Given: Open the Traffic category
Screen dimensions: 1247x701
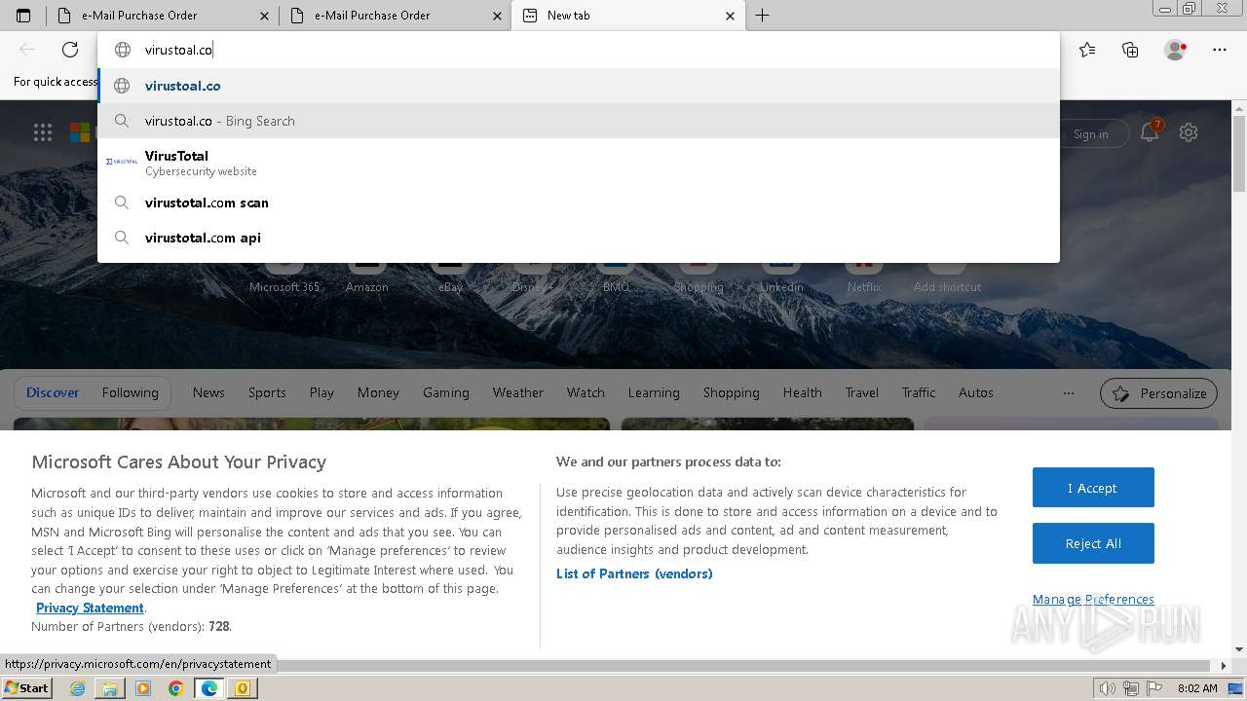Looking at the screenshot, I should pyautogui.click(x=919, y=392).
